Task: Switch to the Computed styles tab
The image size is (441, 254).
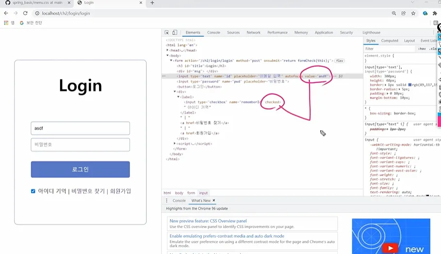Action: [390, 41]
